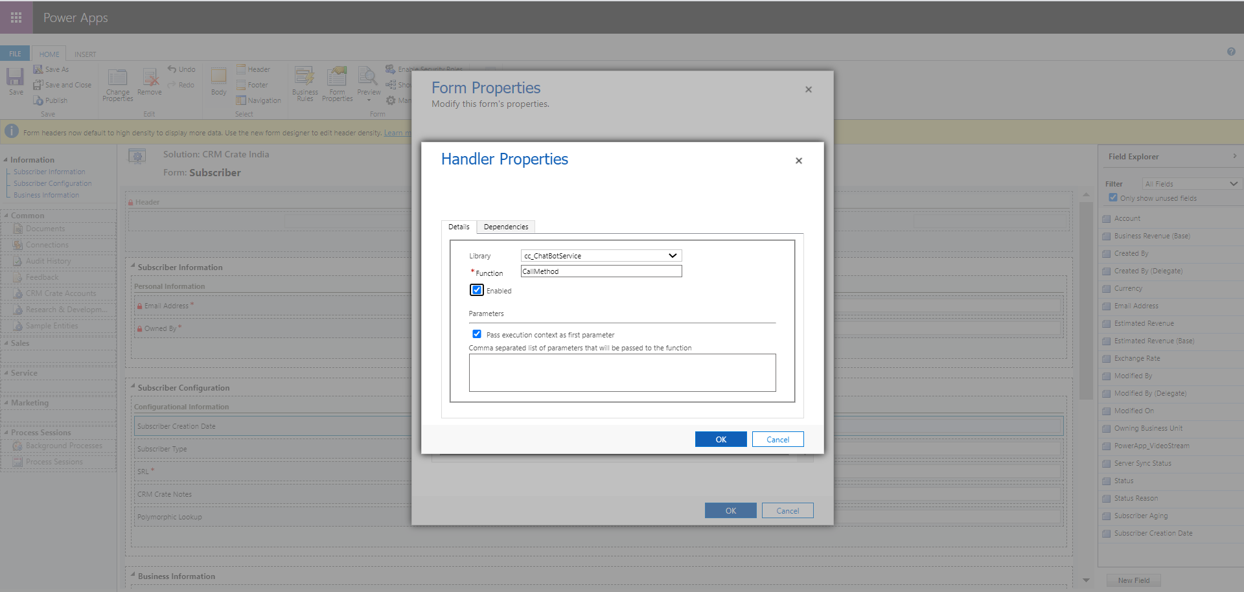The width and height of the screenshot is (1244, 592).
Task: Click the New Field button
Action: point(1134,580)
